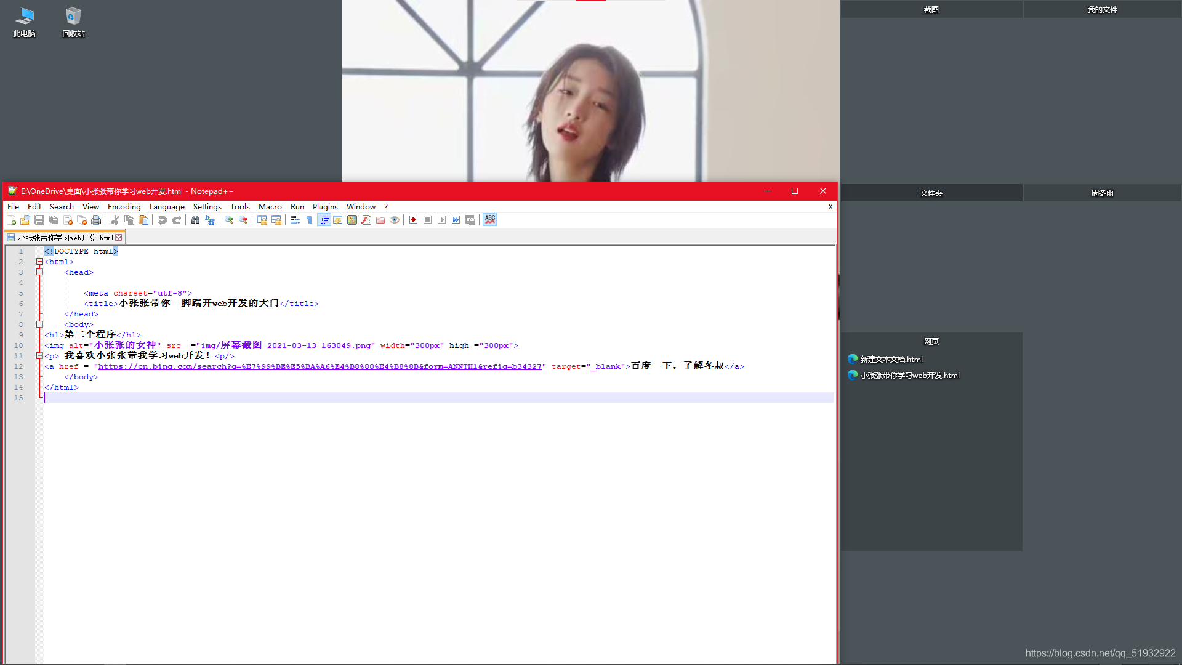Click the Save icon in toolbar

pyautogui.click(x=39, y=219)
